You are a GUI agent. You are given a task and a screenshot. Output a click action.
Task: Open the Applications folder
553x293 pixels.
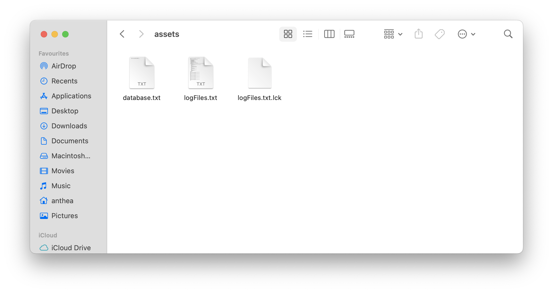[71, 96]
